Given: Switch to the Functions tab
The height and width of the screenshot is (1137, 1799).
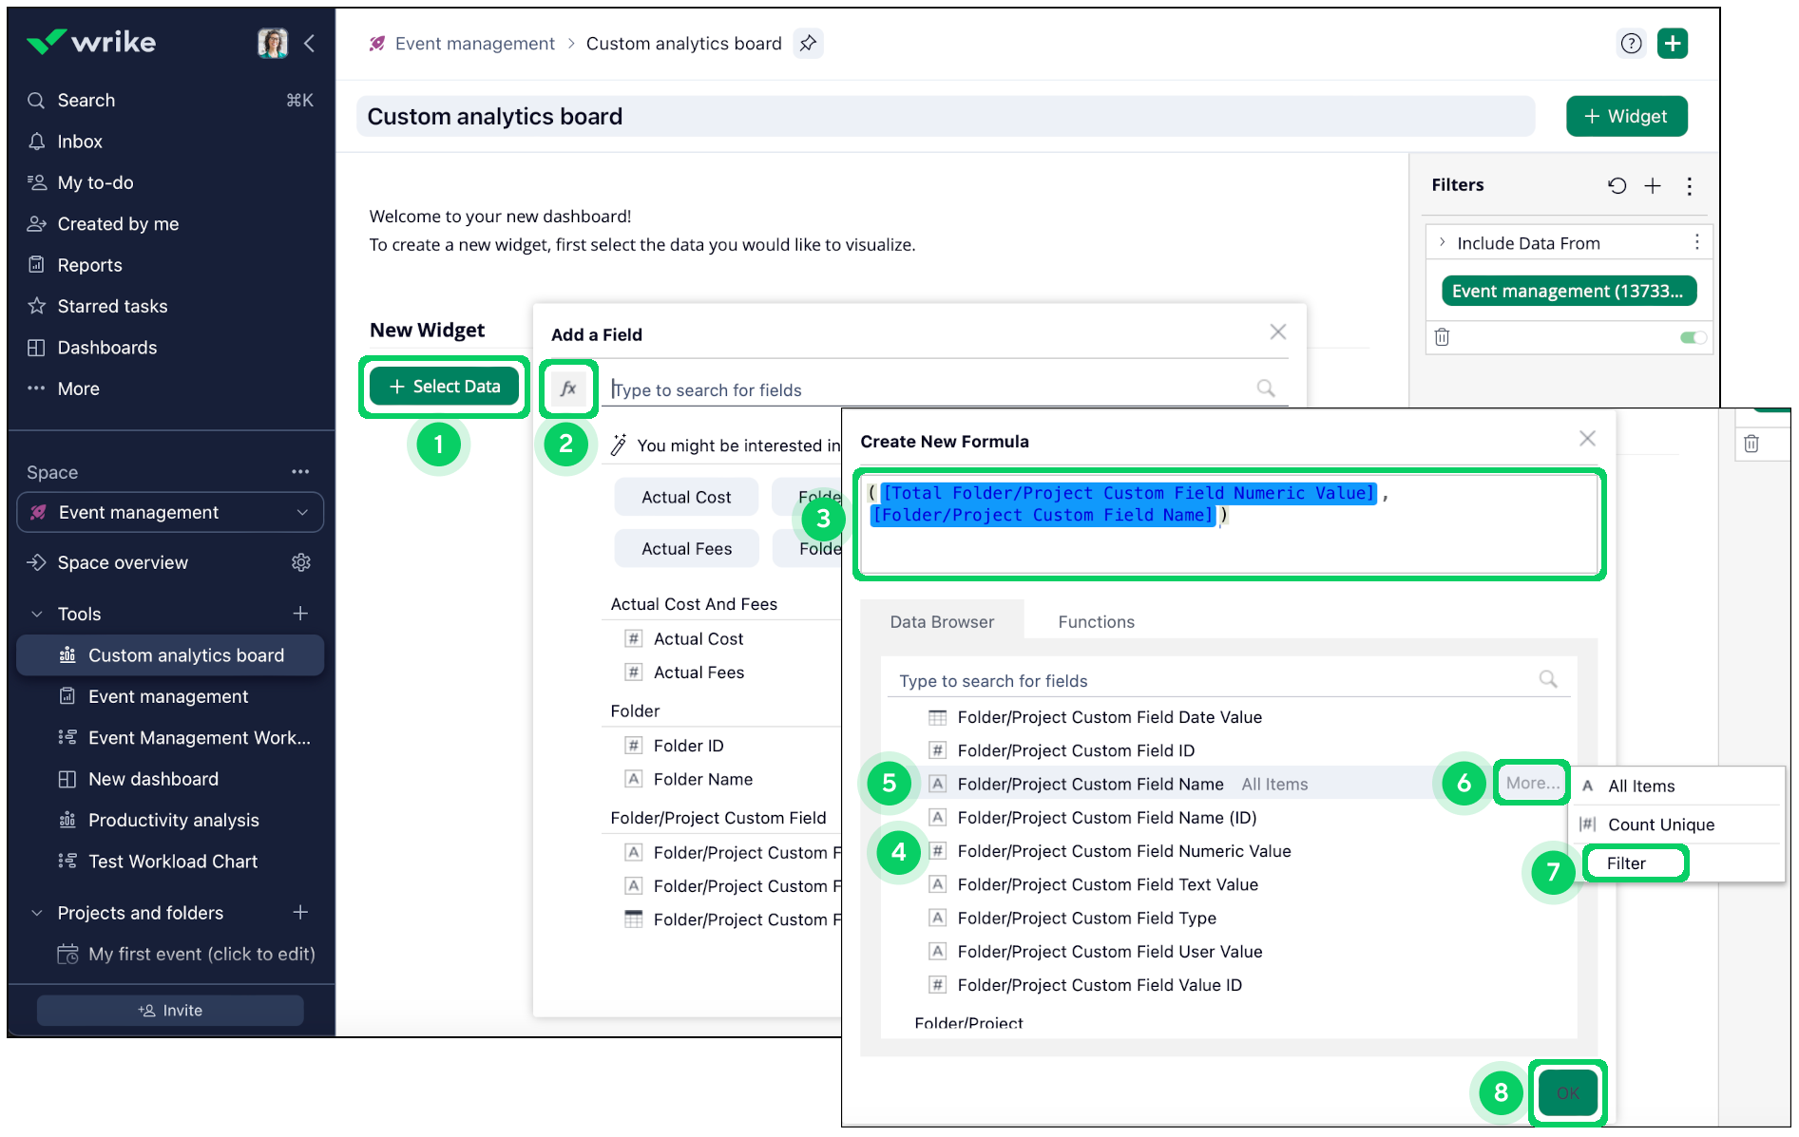Looking at the screenshot, I should tap(1096, 621).
